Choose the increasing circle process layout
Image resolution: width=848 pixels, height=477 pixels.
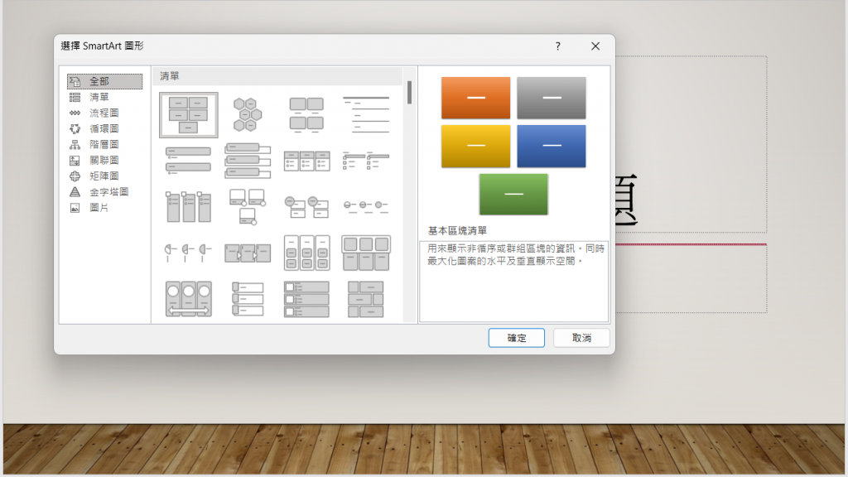pos(365,206)
